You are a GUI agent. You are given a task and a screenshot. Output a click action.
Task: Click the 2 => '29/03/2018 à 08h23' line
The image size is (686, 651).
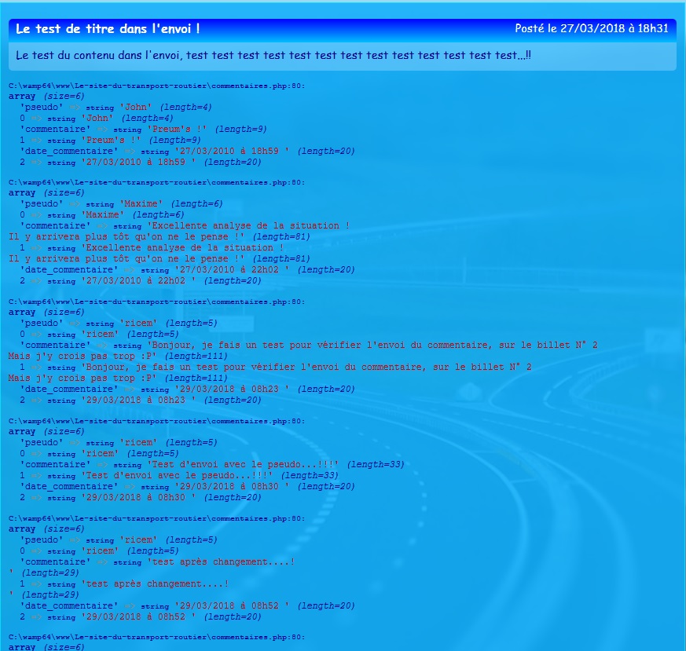[141, 400]
